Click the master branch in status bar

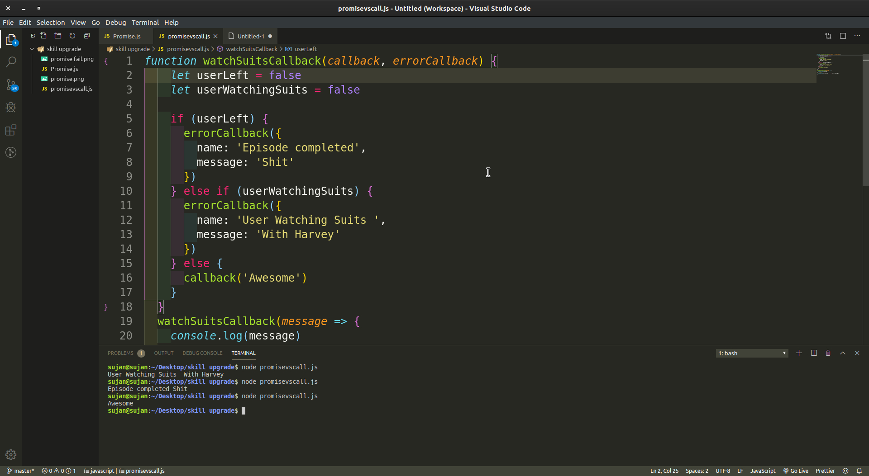pos(21,471)
